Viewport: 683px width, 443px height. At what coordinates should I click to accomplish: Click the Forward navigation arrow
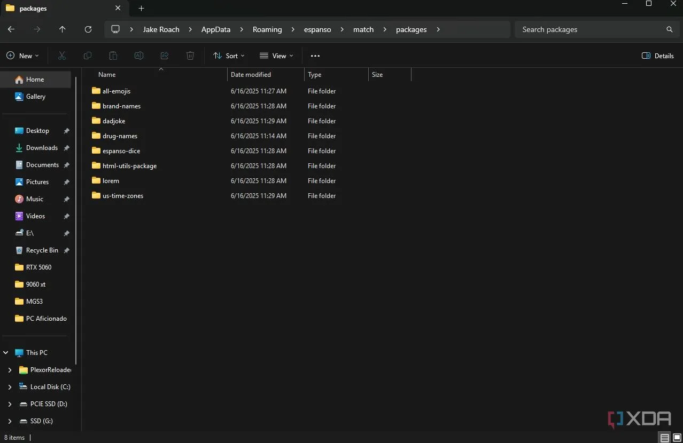click(x=37, y=29)
